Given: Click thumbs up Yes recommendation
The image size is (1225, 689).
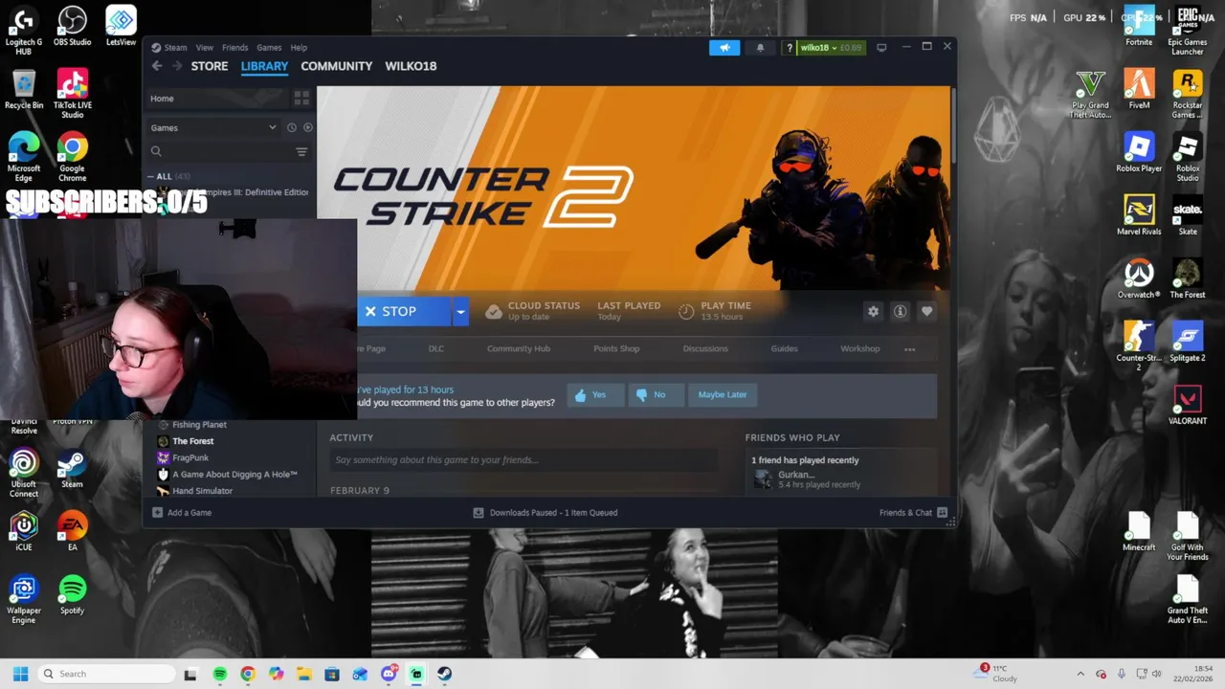Looking at the screenshot, I should [594, 394].
